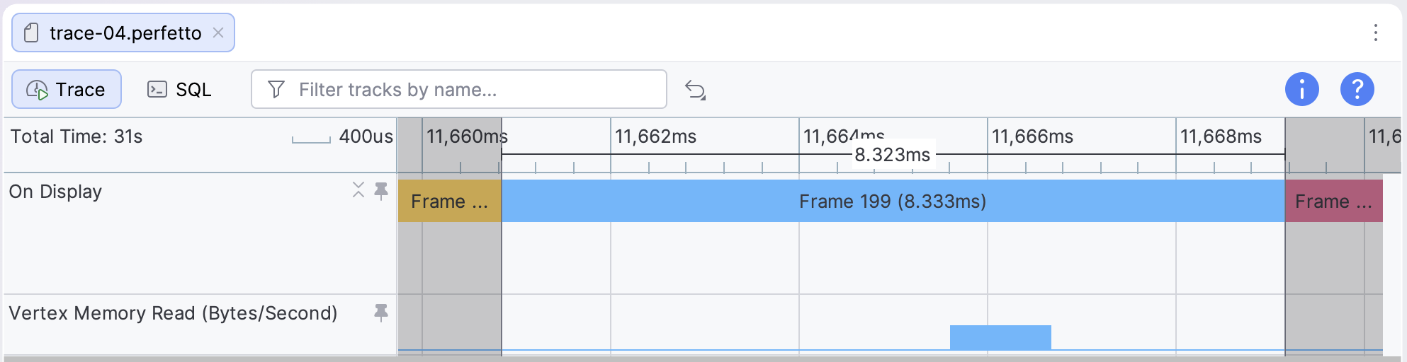Click the Vertex Memory Read counter bar
The height and width of the screenshot is (362, 1407).
coord(1000,337)
